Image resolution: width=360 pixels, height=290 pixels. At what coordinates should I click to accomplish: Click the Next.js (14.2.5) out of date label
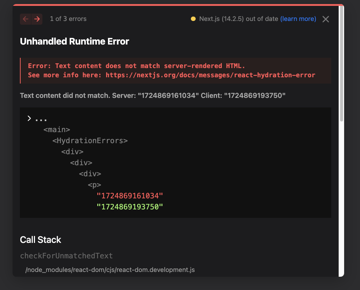coord(238,19)
